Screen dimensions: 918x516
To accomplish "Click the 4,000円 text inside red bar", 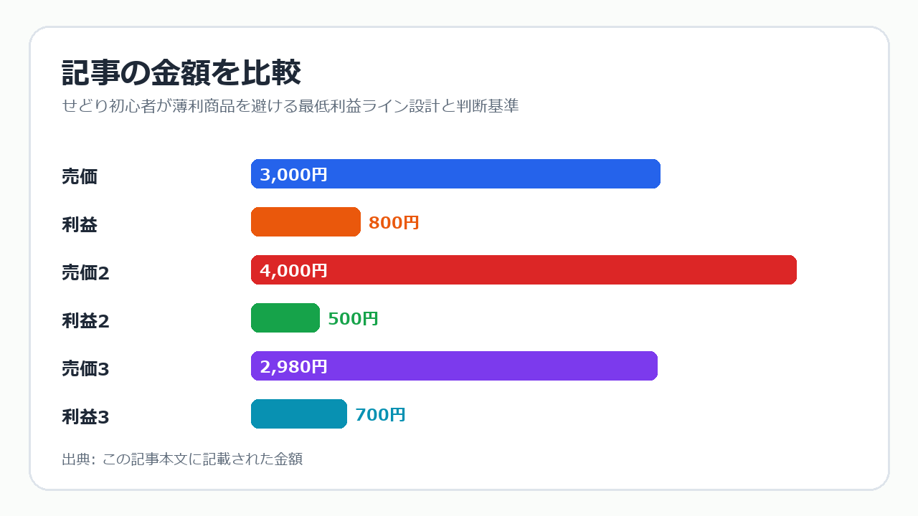I will tap(293, 271).
